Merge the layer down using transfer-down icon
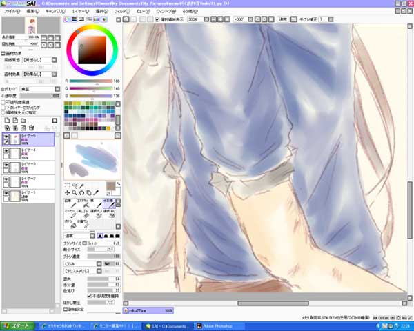This screenshot has height=331, width=414. pyautogui.click(x=7, y=128)
